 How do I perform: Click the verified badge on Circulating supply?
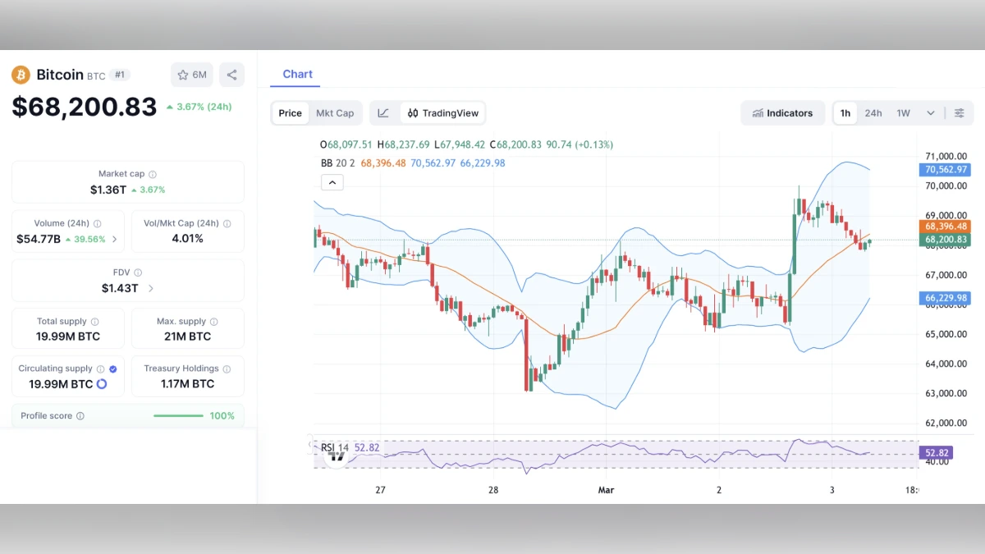pyautogui.click(x=113, y=368)
